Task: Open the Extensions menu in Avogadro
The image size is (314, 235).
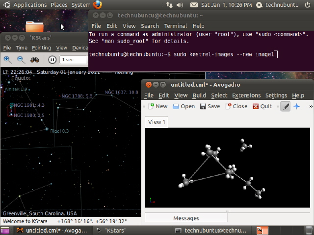Action: [246, 95]
